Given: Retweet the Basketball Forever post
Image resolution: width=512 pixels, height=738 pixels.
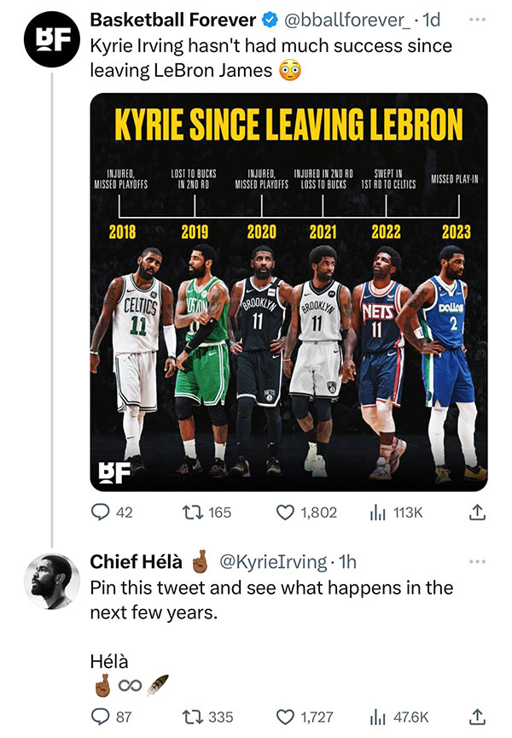Looking at the screenshot, I should (x=197, y=512).
